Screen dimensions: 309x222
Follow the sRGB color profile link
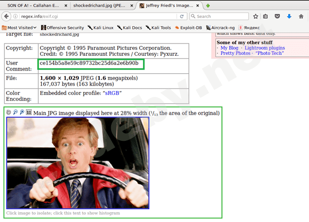[112, 93]
